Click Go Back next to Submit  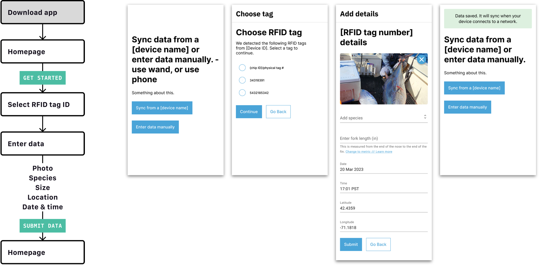coord(378,245)
